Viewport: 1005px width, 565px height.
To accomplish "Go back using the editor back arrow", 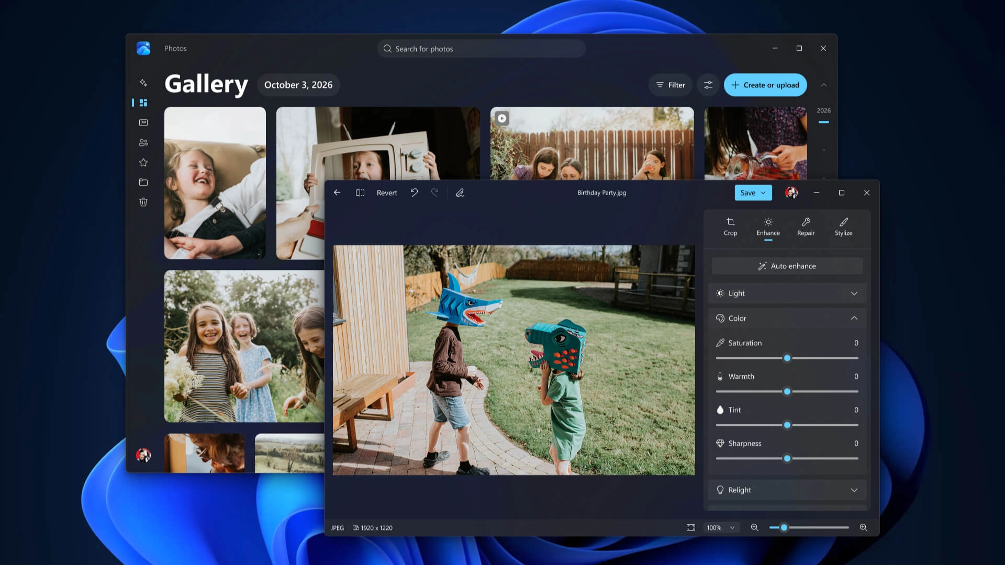I will coord(337,193).
